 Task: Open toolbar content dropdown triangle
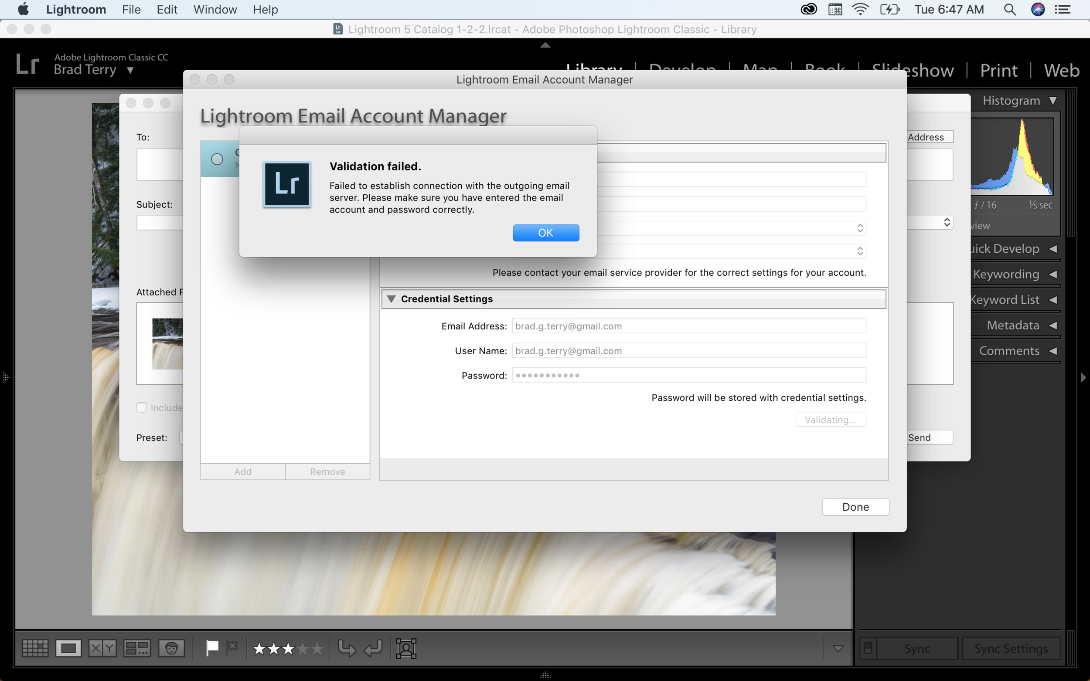(x=838, y=649)
